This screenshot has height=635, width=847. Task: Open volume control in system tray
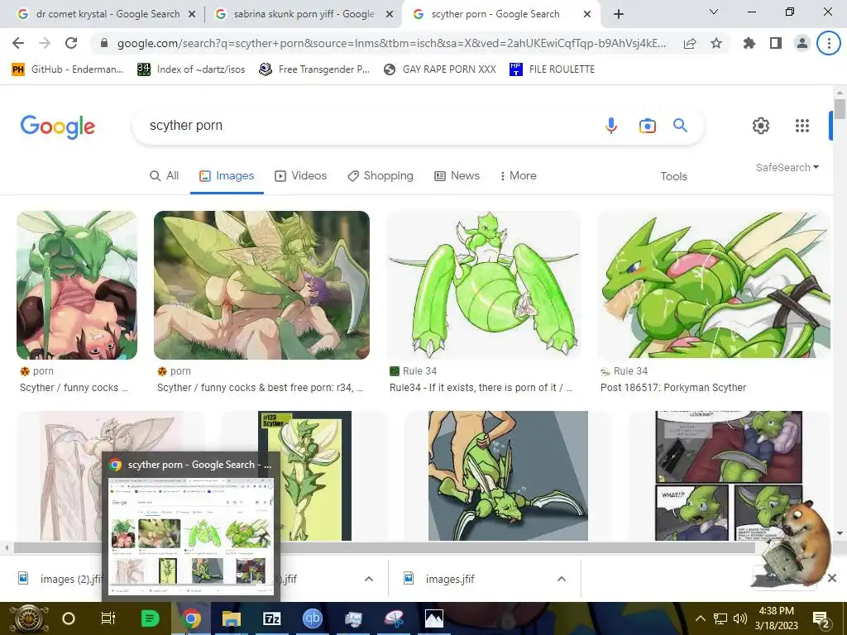pyautogui.click(x=740, y=618)
